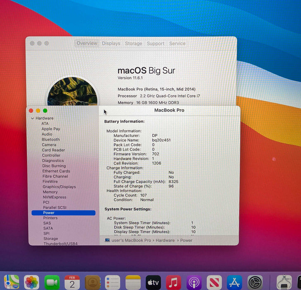
Task: Click the State of Charge value 96
Action: coord(171,186)
